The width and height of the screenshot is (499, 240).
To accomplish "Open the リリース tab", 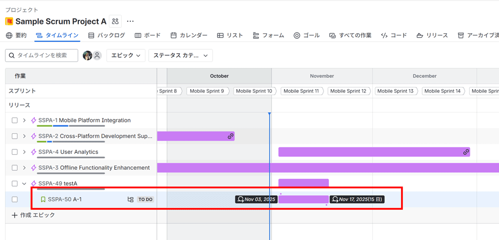I will (x=432, y=35).
